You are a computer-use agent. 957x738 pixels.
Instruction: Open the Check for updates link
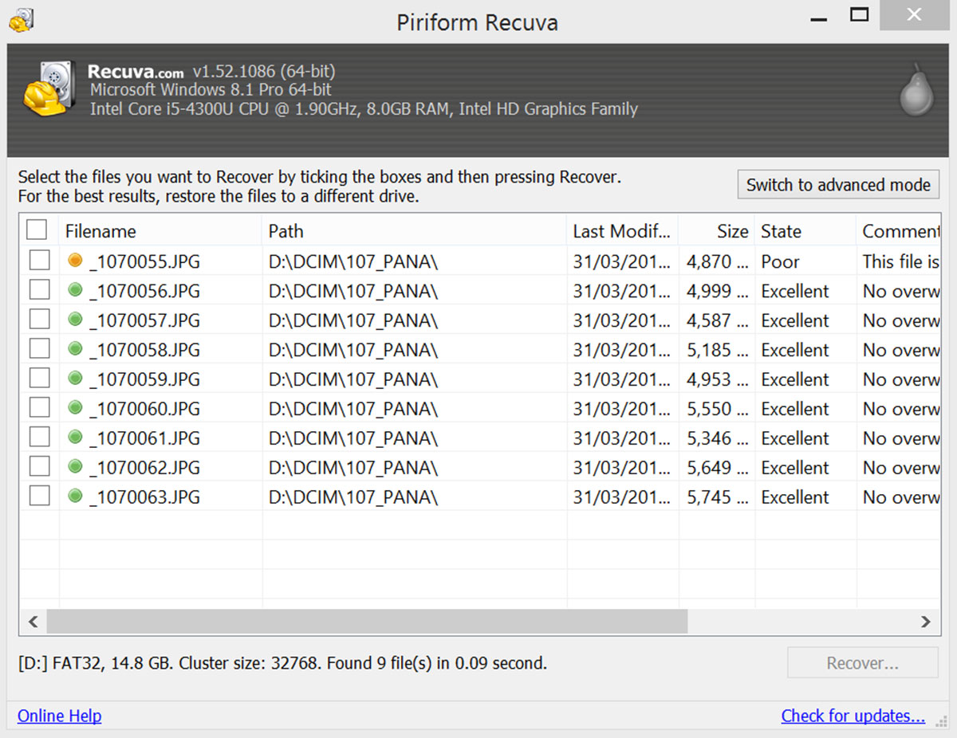click(x=853, y=716)
